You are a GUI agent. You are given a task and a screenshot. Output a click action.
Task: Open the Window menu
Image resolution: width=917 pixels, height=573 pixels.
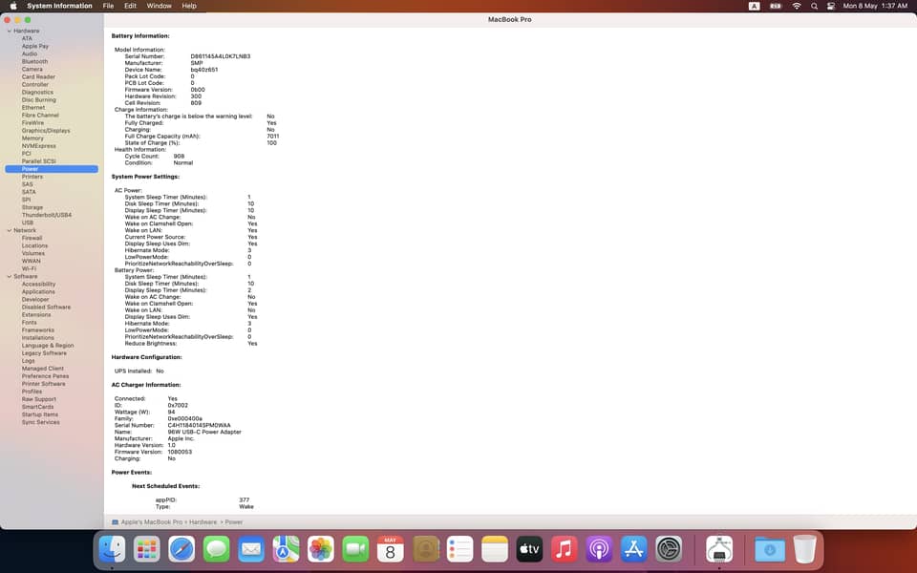click(x=159, y=6)
